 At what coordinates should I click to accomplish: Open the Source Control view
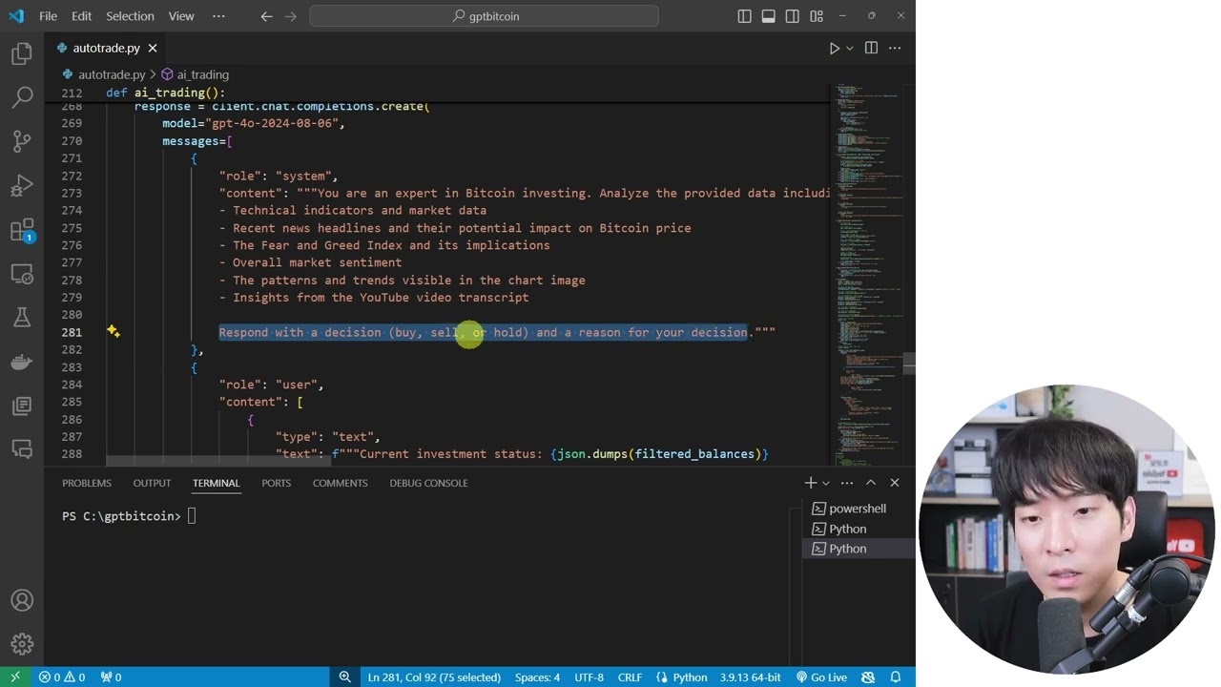[x=22, y=141]
